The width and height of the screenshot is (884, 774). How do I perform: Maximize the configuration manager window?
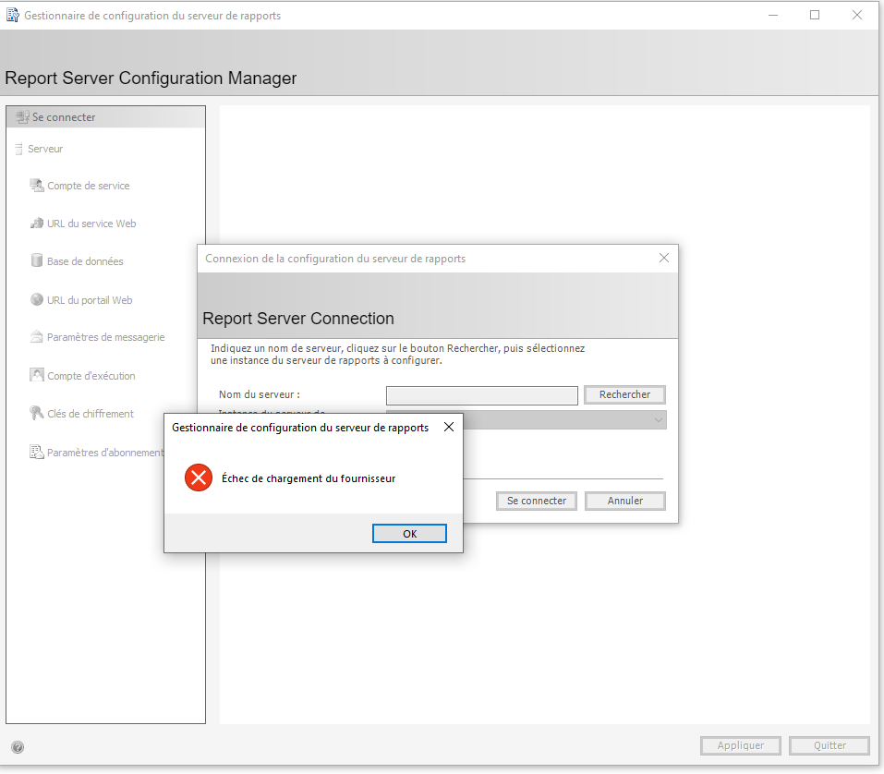click(x=815, y=15)
